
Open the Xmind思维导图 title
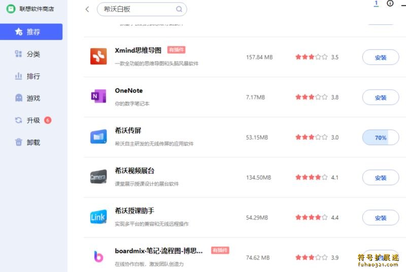138,50
